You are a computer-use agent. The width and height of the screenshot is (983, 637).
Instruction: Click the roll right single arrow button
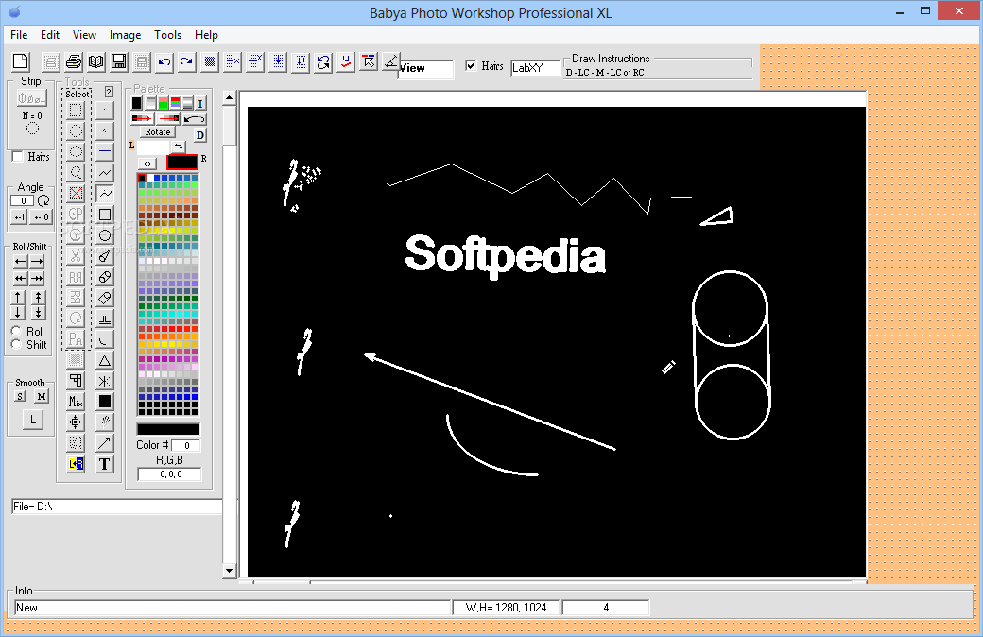tap(38, 262)
